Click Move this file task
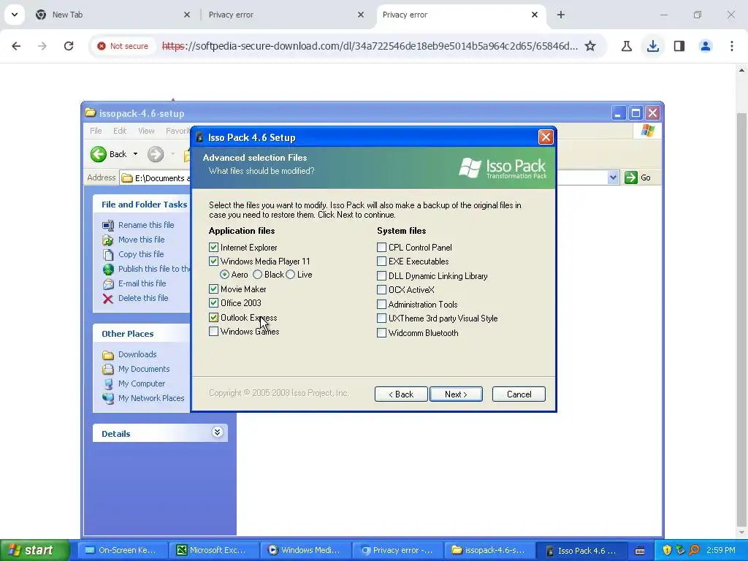The height and width of the screenshot is (561, 748). 141,240
